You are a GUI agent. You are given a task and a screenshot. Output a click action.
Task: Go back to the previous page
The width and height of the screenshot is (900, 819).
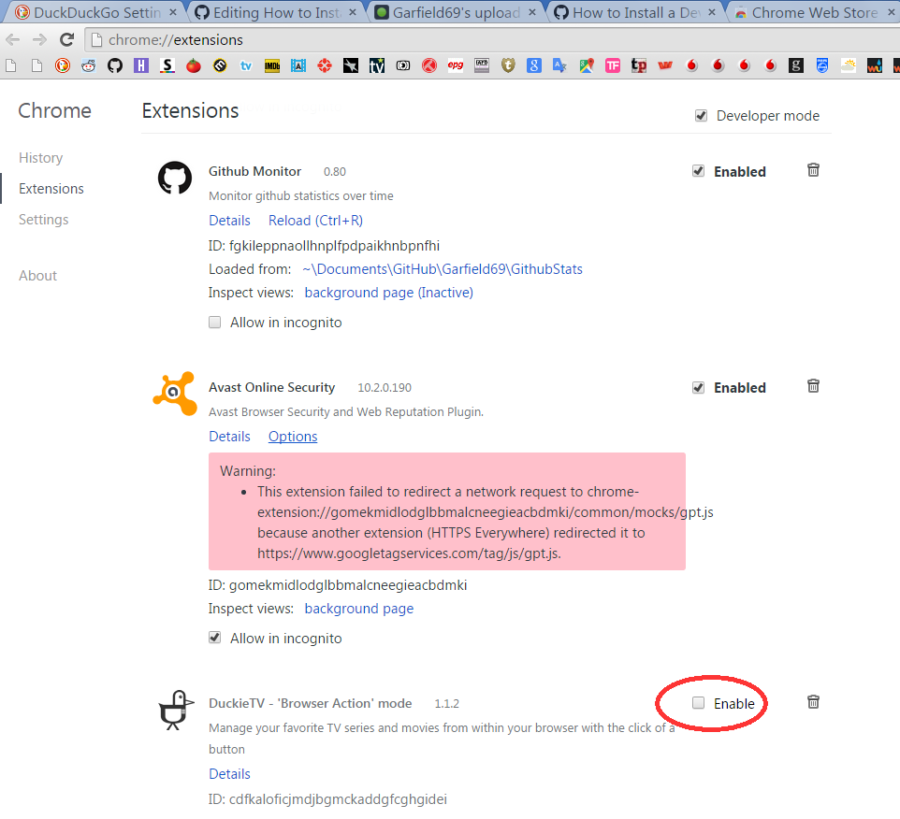point(12,39)
